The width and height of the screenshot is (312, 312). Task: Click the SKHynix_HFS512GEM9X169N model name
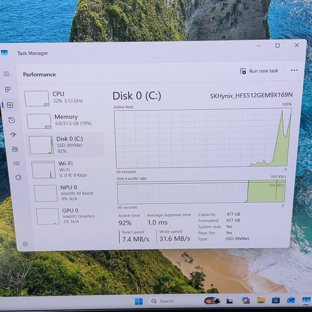[251, 95]
